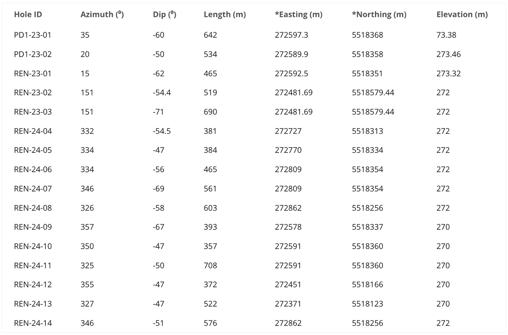Select the REN-24-04 row label
Screen dimensions: 508x335
[x=33, y=131]
